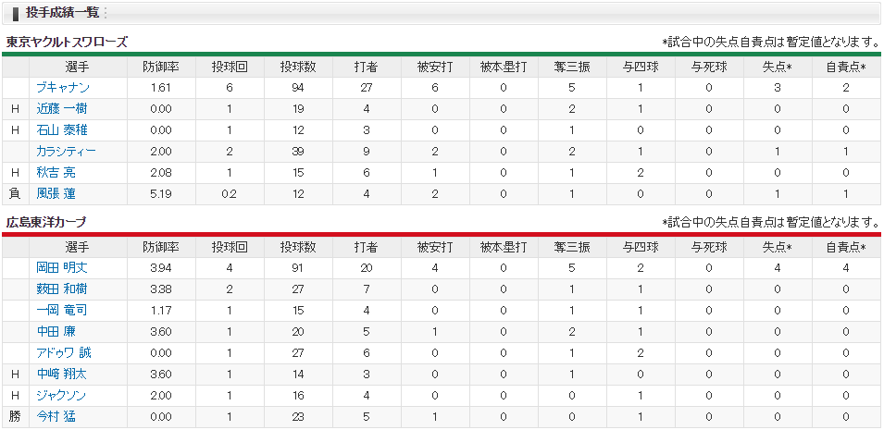
Task: Open 岡田 明丈 player profile
Action: click(x=61, y=267)
